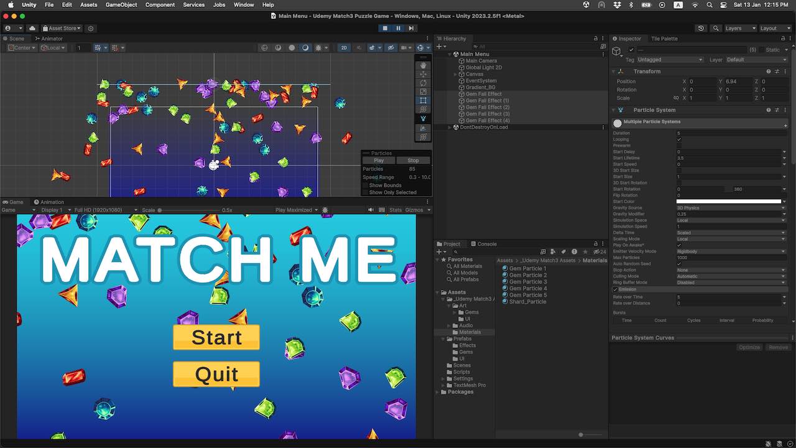Toggle the Play On Awake checkbox
Viewport: 796px width, 448px height.
(679, 245)
